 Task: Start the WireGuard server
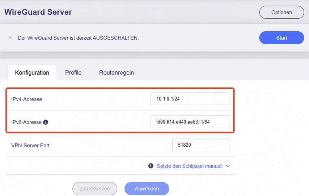click(282, 38)
